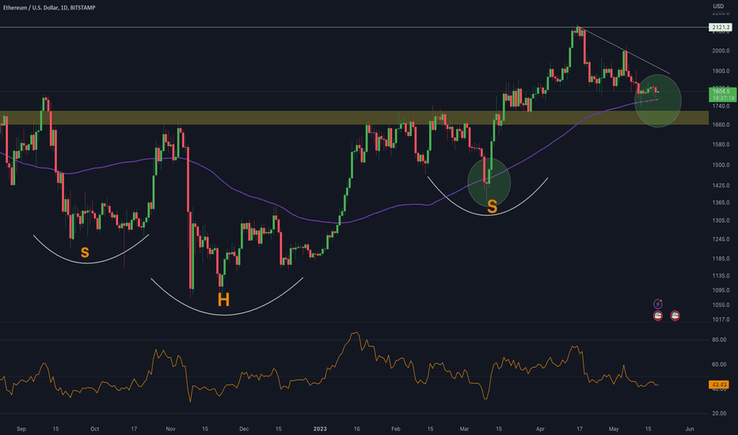Click the 80.00 RSI axis label

(719, 339)
